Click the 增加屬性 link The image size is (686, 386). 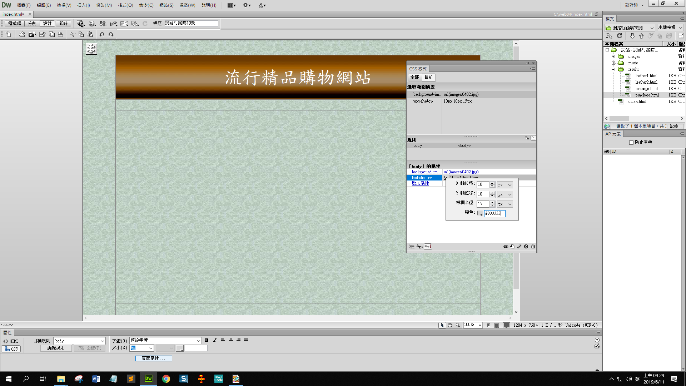pyautogui.click(x=420, y=183)
